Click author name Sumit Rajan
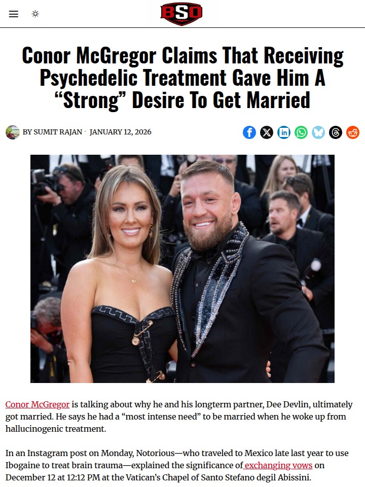This screenshot has width=365, height=487. 58,132
